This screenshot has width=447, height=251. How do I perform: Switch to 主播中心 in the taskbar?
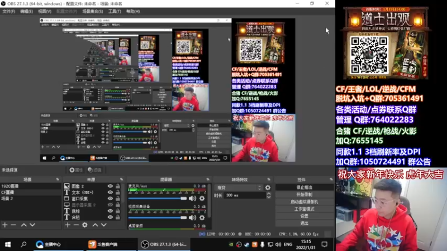pos(58,244)
